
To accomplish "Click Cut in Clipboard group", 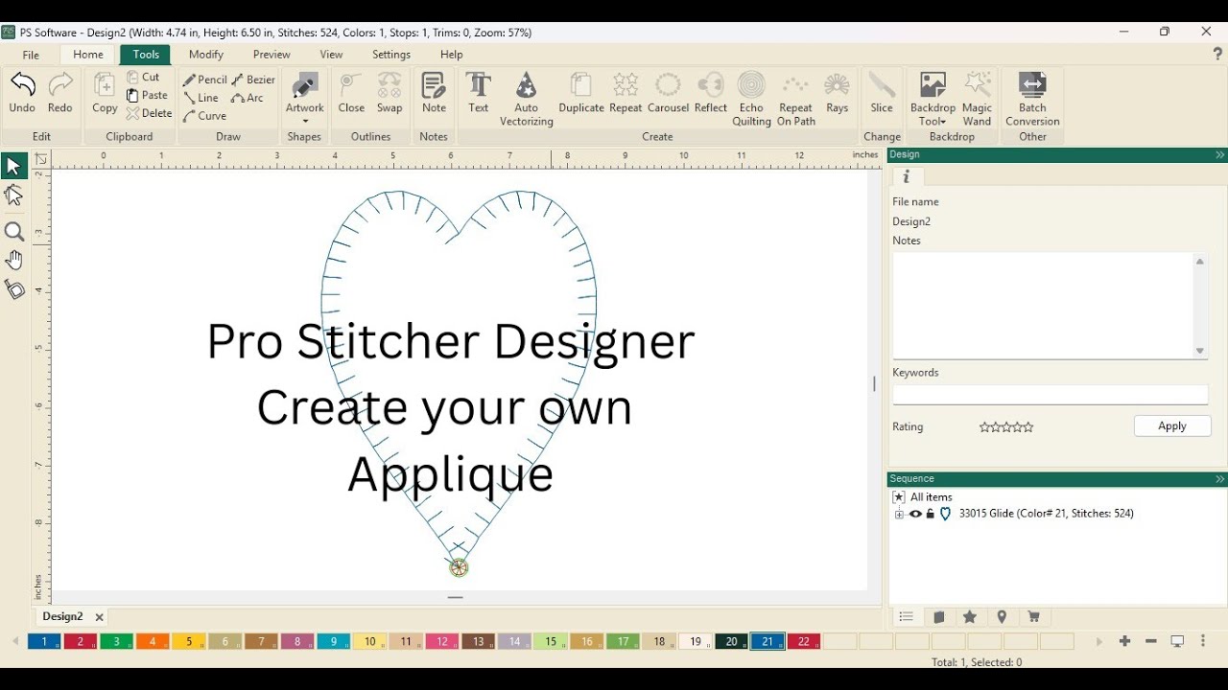I will pyautogui.click(x=144, y=77).
